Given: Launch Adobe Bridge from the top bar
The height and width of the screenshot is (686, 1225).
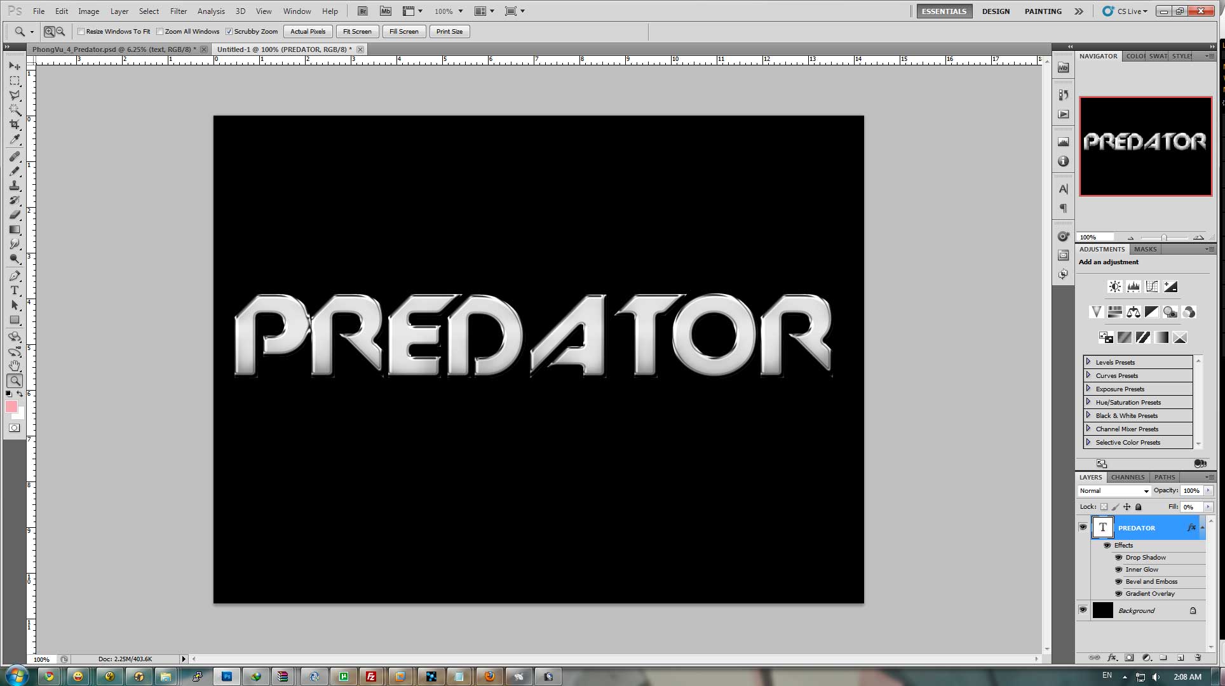Looking at the screenshot, I should (362, 11).
